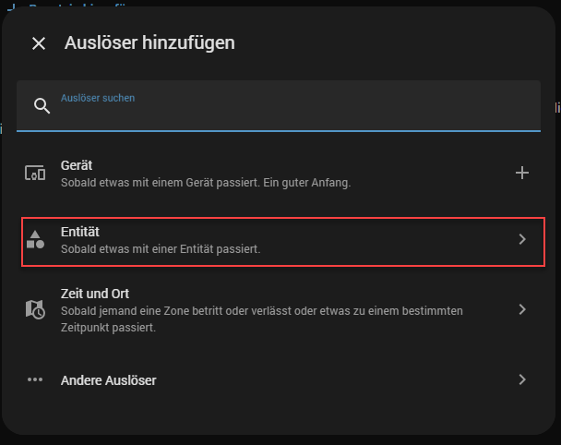Select the Zeit und Ort label
The width and height of the screenshot is (561, 445).
coord(95,294)
